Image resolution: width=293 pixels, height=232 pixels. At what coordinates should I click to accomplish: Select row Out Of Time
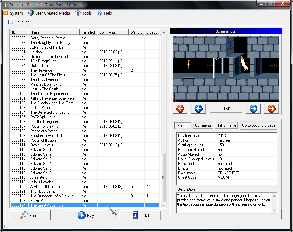click(x=85, y=66)
